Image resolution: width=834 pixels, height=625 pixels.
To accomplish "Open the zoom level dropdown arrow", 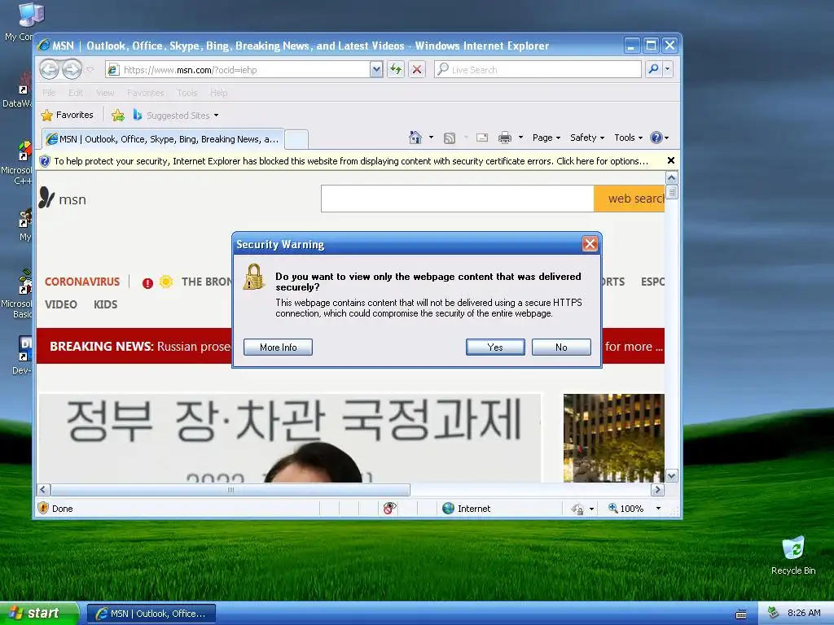I will coord(658,509).
